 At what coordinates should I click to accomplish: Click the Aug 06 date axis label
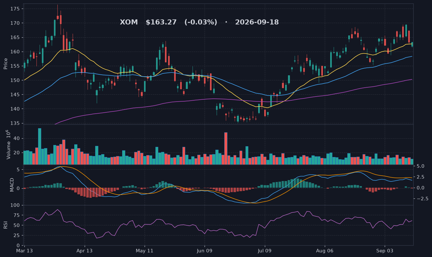(x=325, y=250)
